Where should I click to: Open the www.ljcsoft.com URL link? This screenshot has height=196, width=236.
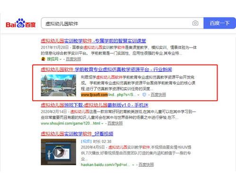[108, 95]
